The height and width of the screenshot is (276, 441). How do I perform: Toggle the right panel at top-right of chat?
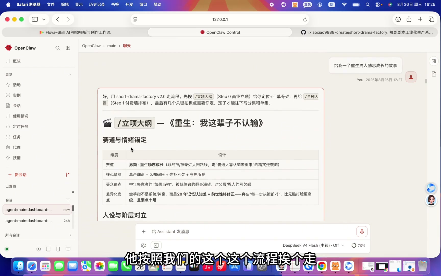click(x=434, y=61)
